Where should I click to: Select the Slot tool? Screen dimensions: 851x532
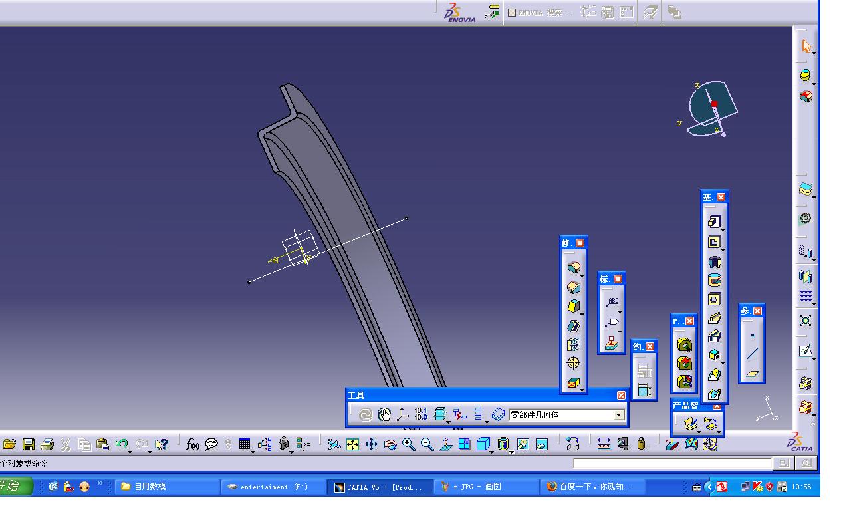[714, 336]
